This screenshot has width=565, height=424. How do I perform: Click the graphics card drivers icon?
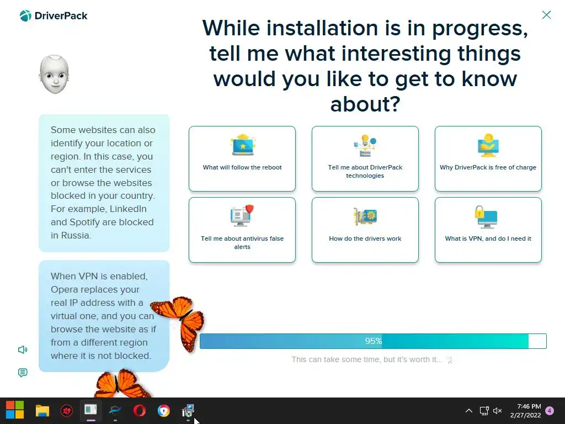pyautogui.click(x=365, y=216)
